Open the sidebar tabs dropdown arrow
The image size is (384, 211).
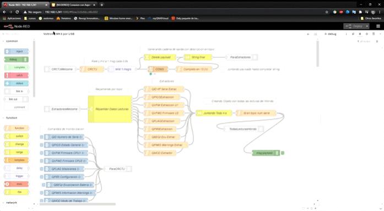click(380, 34)
